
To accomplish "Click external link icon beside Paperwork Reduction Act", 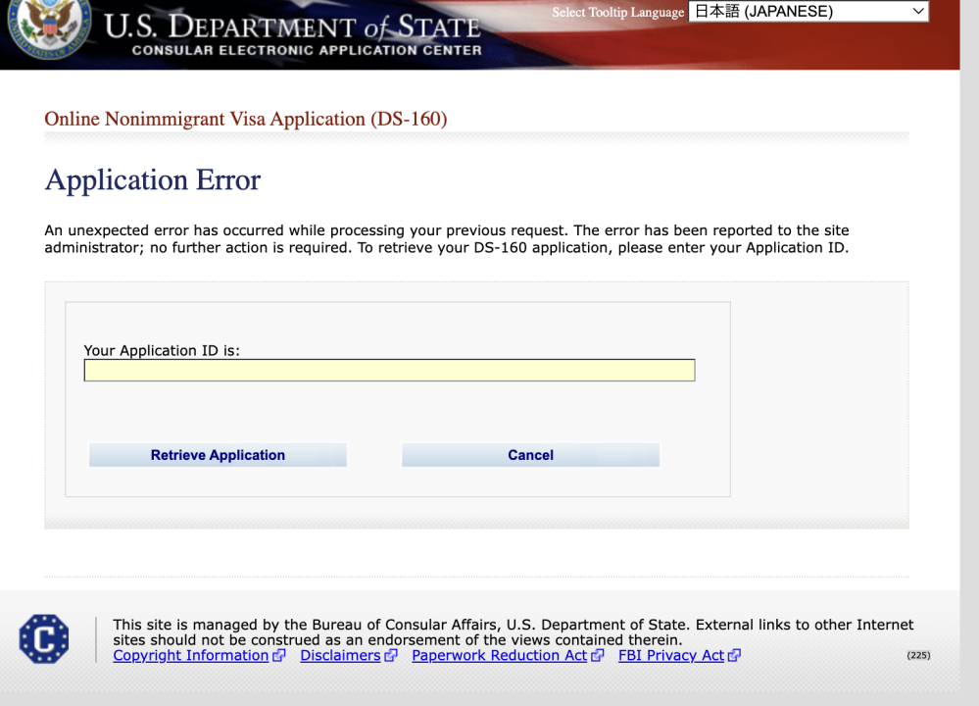I will pos(598,655).
